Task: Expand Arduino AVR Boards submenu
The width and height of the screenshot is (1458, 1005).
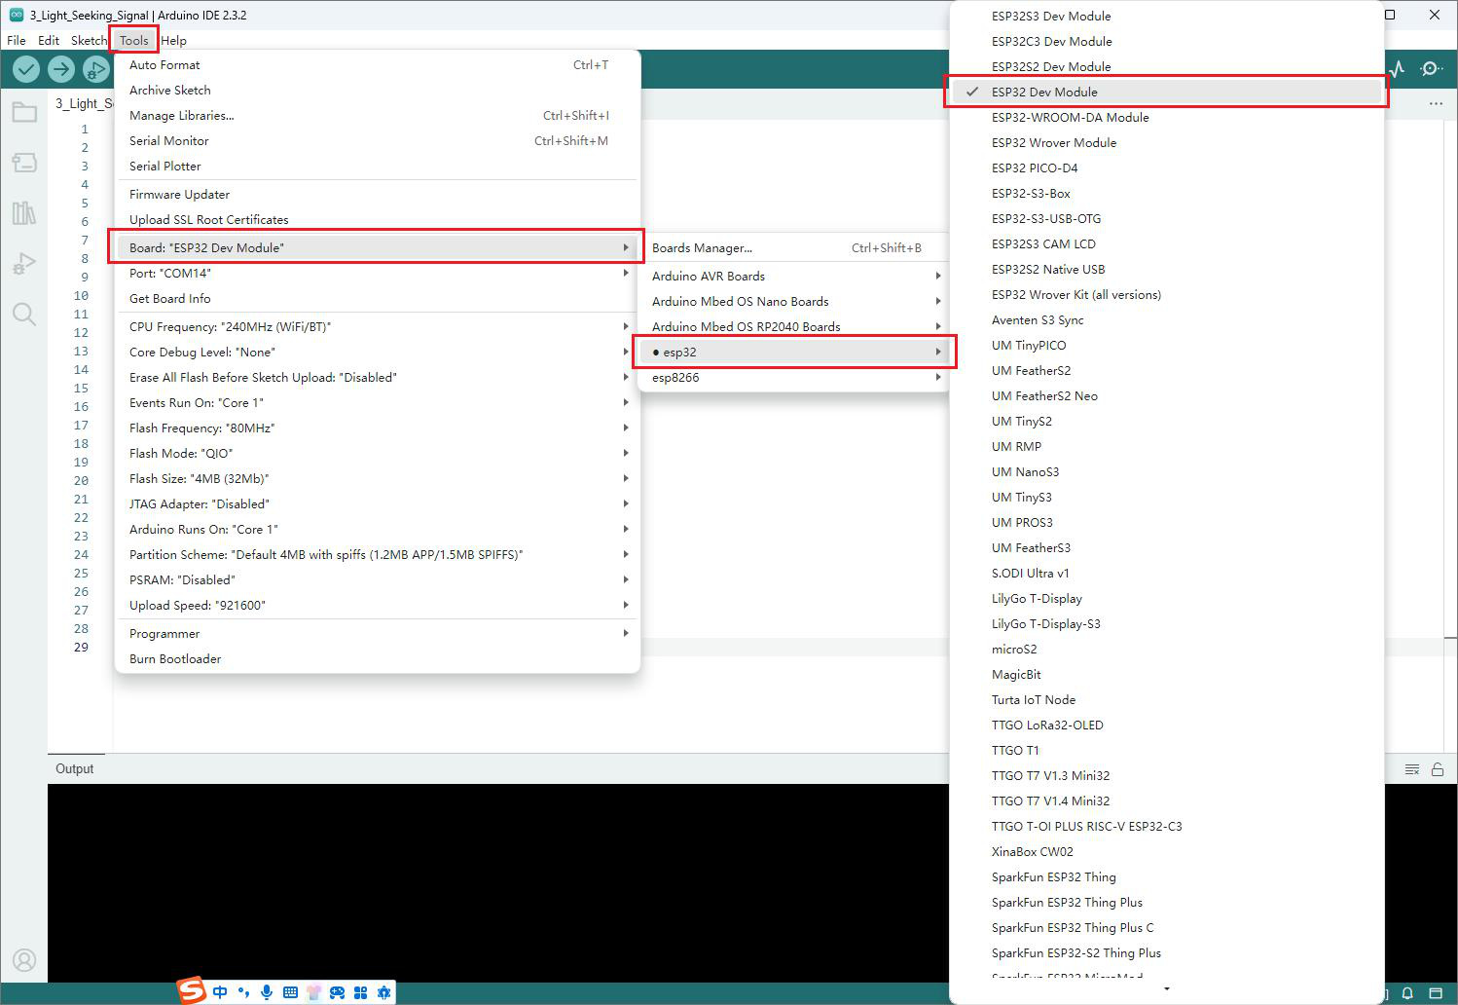Action: 795,276
